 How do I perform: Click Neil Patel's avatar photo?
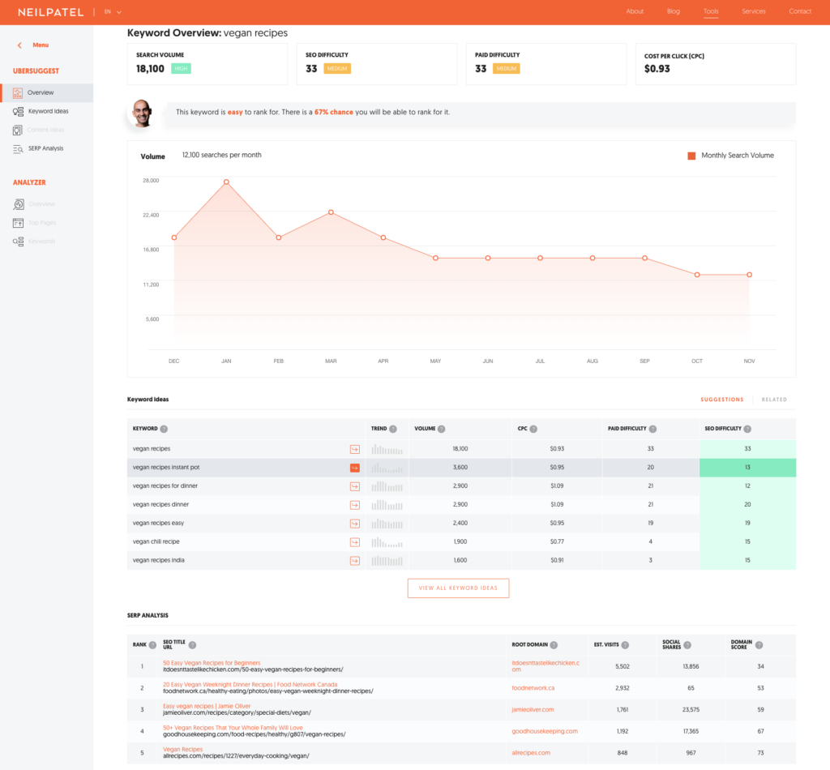pos(142,113)
